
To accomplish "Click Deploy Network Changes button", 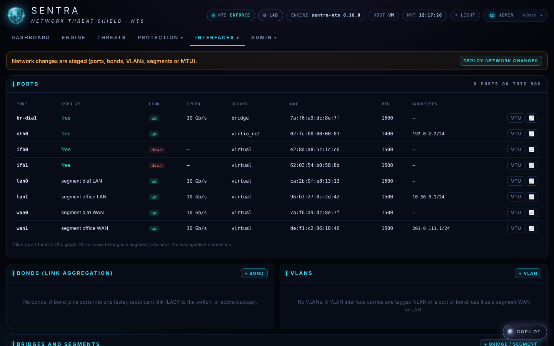I will (x=501, y=61).
